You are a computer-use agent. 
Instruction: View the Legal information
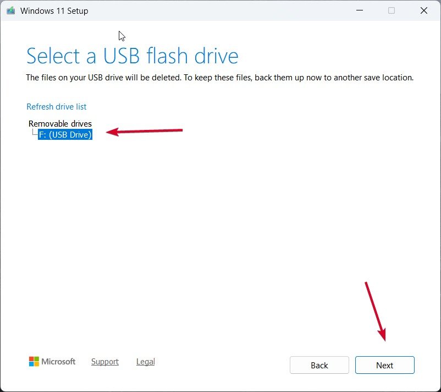click(x=145, y=361)
